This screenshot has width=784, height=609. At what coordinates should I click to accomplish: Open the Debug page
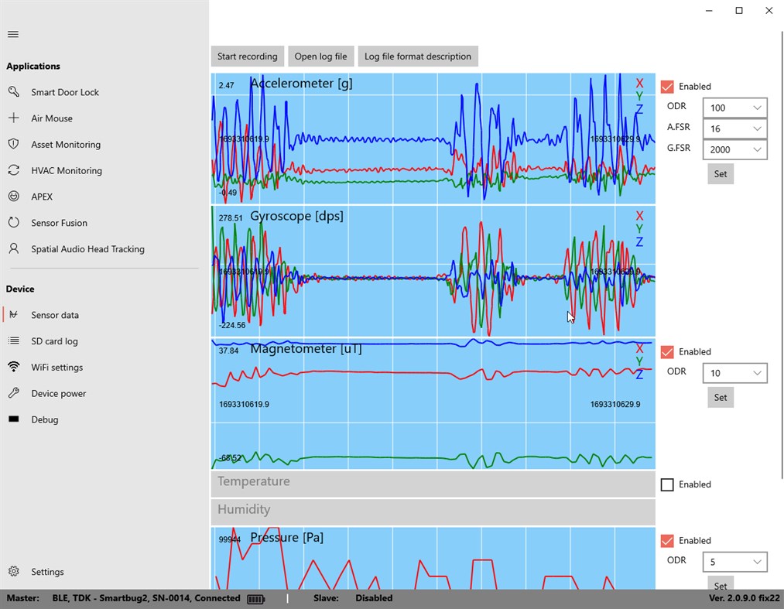click(44, 419)
